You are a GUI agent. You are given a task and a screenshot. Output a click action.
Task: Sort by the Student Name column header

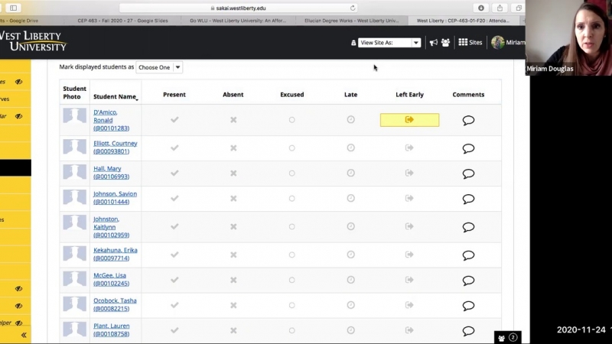115,97
